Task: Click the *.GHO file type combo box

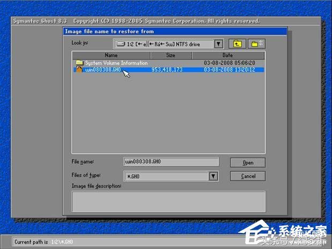Action: (171, 176)
